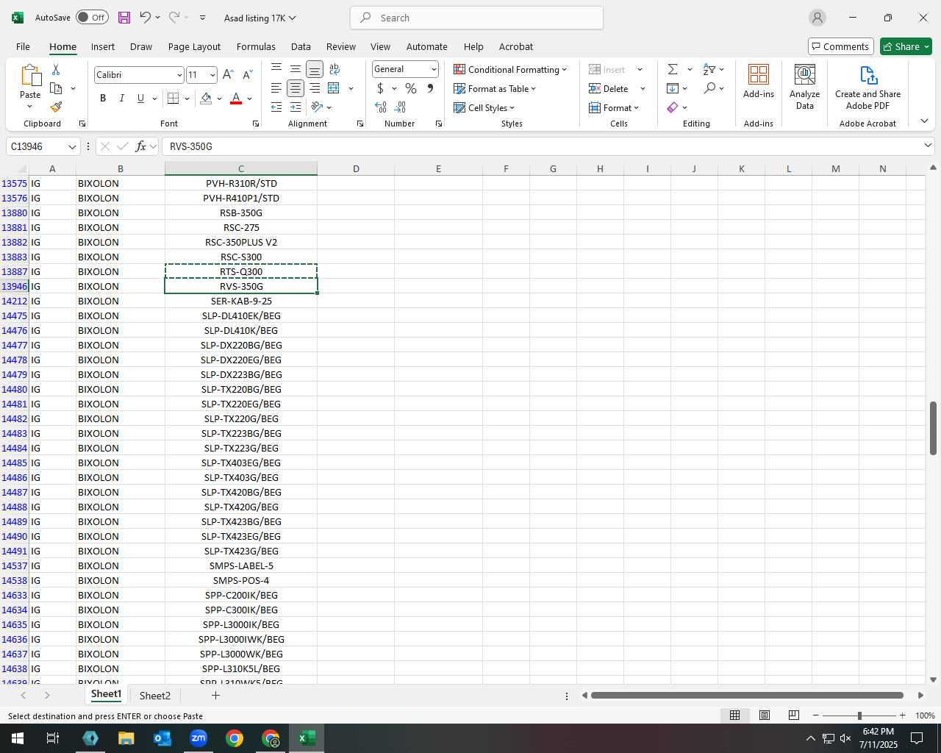Toggle Wrap Text in Alignment group

334,69
